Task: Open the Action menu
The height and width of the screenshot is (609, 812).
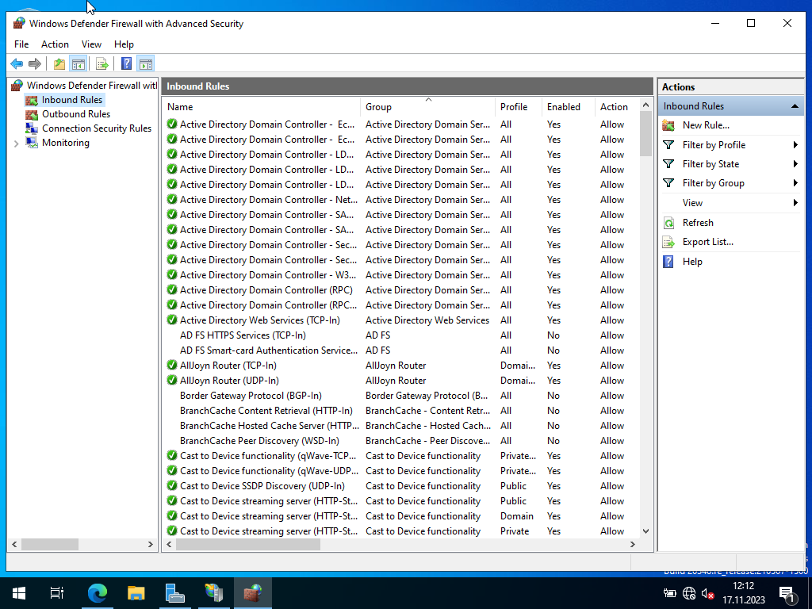Action: (55, 44)
